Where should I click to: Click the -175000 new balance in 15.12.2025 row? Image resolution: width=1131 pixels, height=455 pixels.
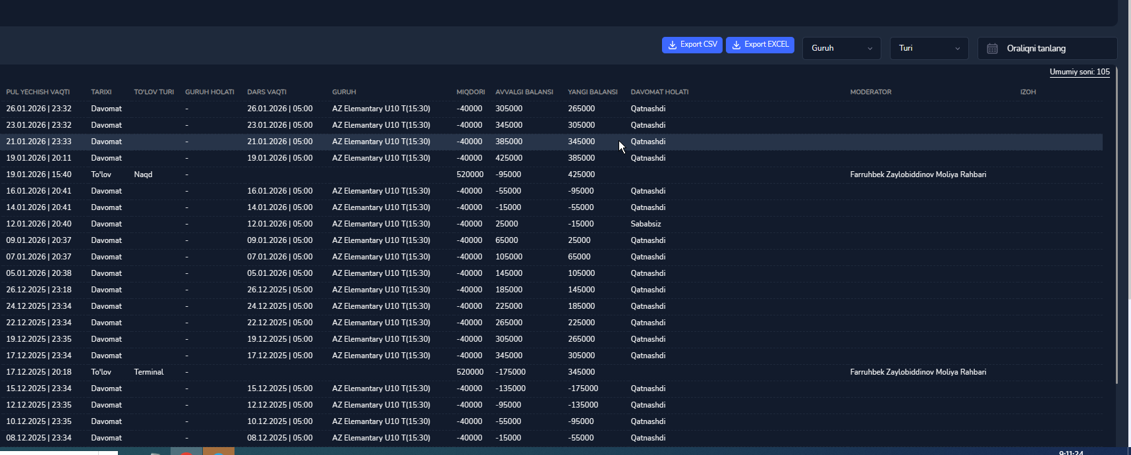click(583, 388)
